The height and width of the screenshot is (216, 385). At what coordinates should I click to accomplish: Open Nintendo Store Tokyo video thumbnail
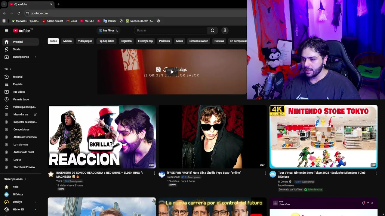click(323, 137)
